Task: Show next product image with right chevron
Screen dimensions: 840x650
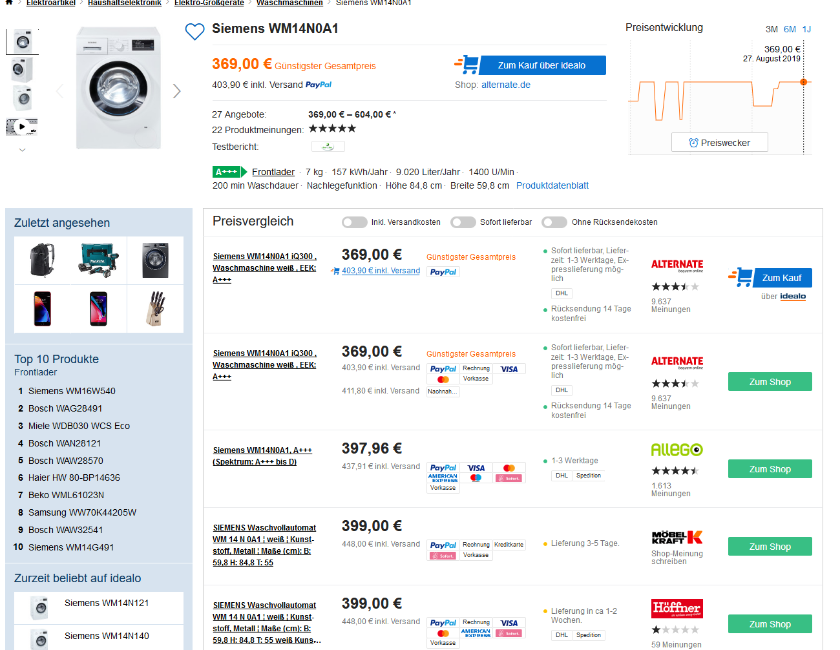Action: click(176, 91)
